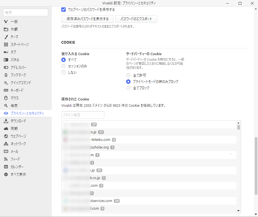This screenshot has height=217, width=258.
Task: Click the cloud icon beside 同期
Action: click(x=6, y=129)
